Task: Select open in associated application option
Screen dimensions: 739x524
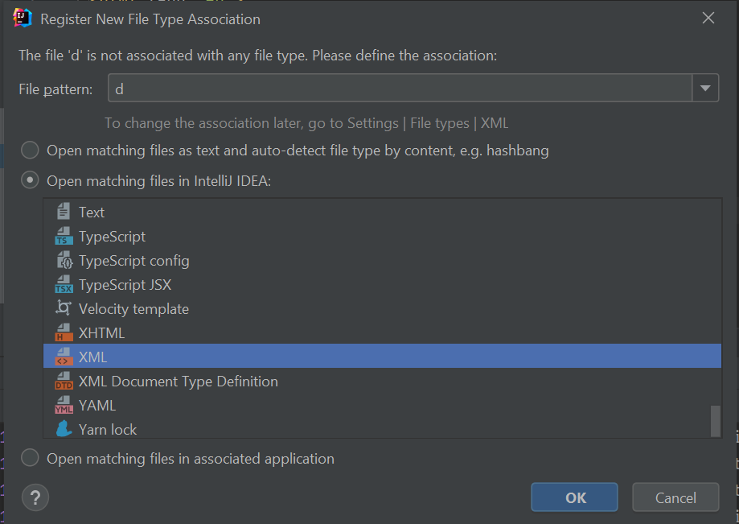Action: click(30, 457)
